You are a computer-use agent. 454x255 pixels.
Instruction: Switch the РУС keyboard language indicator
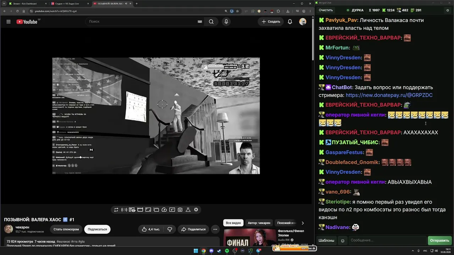point(425,251)
